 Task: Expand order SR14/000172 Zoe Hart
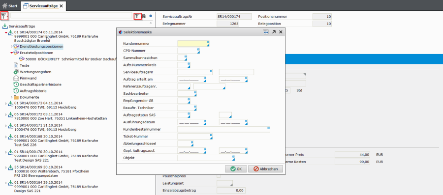(6, 114)
